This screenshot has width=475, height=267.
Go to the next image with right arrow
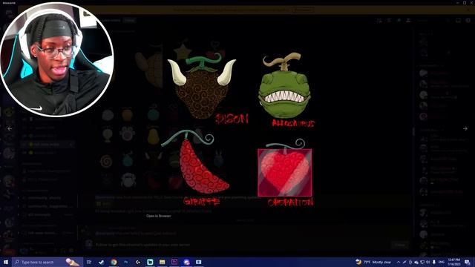coord(465,128)
